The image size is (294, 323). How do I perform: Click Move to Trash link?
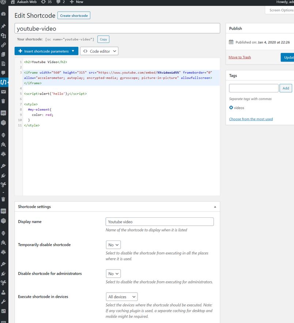click(x=240, y=57)
